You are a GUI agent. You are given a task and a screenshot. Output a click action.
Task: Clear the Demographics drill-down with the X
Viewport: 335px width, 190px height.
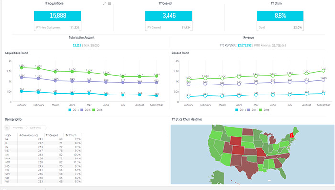tap(7, 127)
